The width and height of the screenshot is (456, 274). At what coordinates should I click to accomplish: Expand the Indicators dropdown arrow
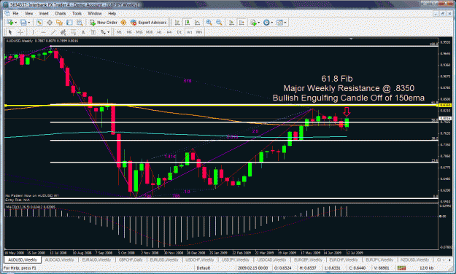tap(259, 23)
